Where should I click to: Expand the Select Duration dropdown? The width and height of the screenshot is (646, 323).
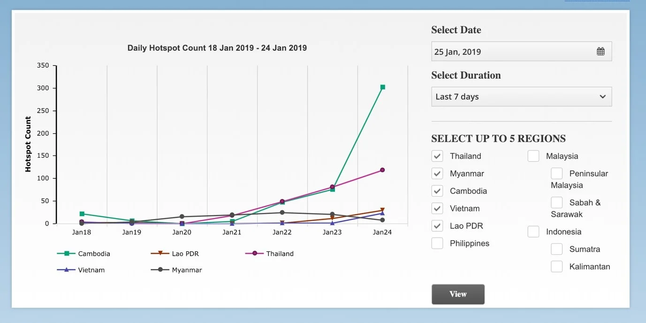(521, 97)
